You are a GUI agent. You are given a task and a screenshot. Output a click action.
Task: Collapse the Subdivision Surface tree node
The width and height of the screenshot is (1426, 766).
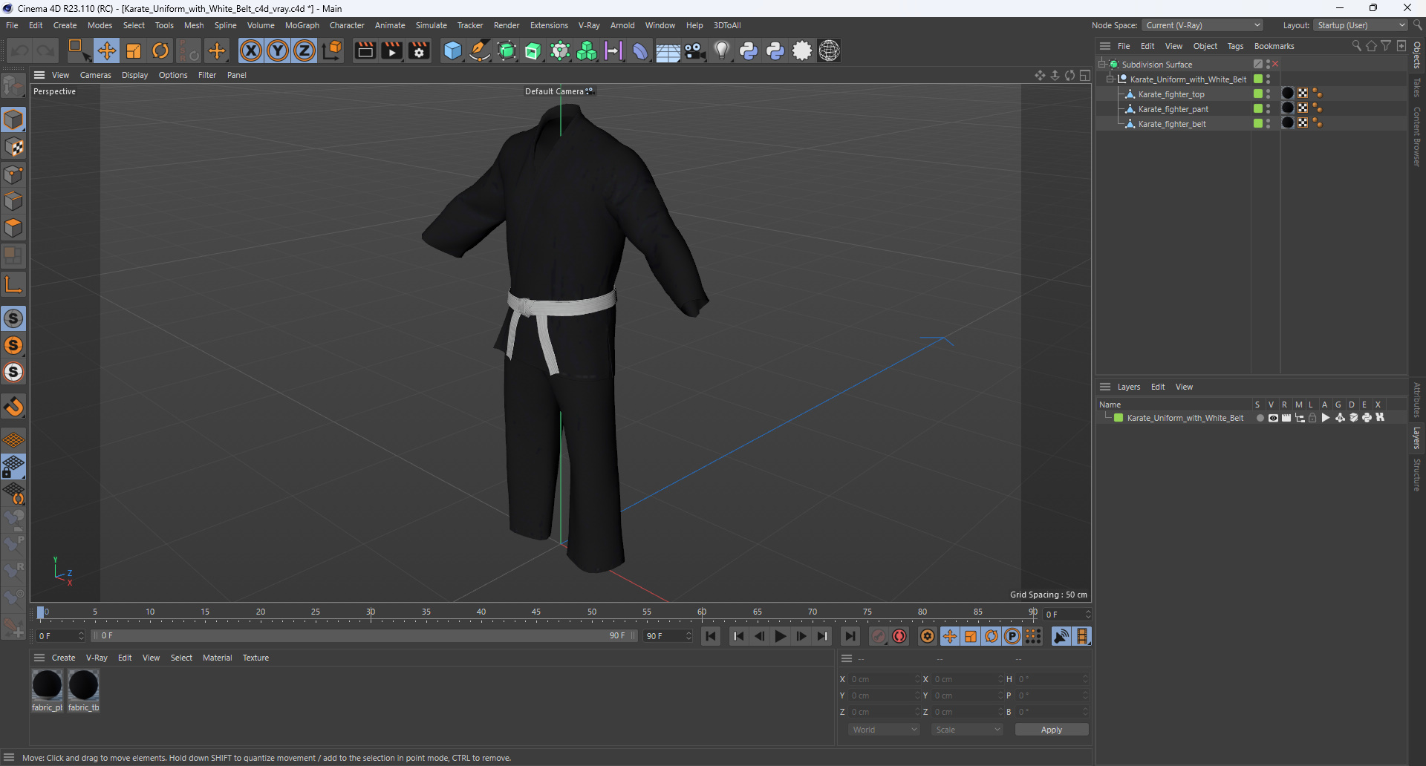pos(1102,65)
